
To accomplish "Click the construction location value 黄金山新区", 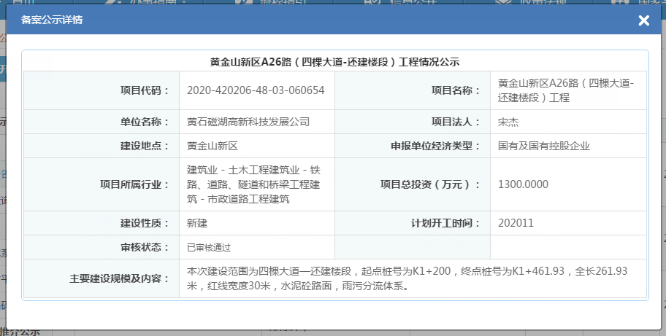I will click(218, 146).
